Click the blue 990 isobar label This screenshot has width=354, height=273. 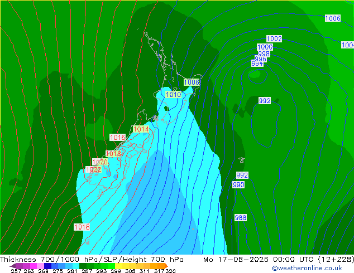click(x=238, y=185)
